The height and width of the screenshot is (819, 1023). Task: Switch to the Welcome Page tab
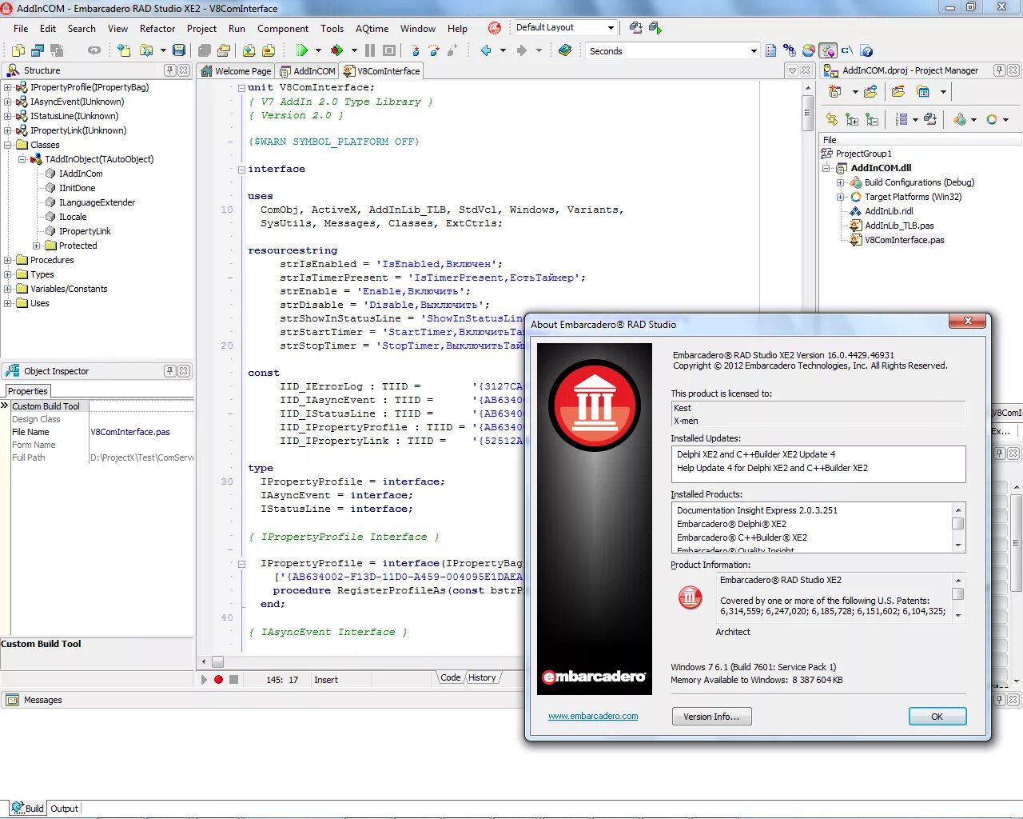point(237,71)
